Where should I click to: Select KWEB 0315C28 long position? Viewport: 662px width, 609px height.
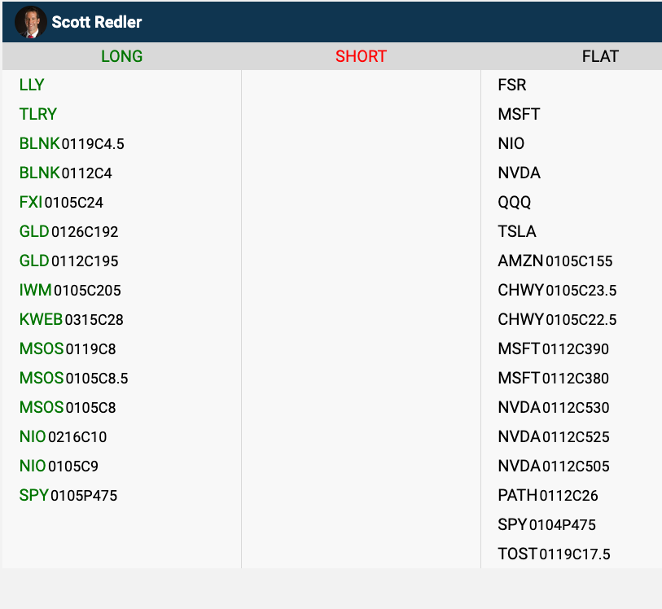[72, 320]
